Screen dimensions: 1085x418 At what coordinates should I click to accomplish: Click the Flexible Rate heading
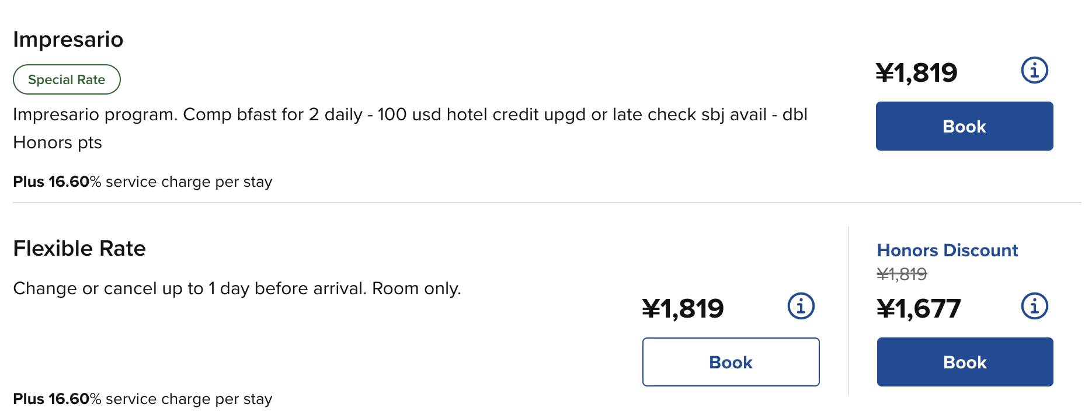(x=79, y=249)
